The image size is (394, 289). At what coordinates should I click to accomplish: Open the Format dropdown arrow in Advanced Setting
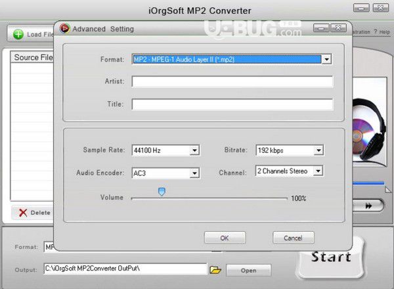pyautogui.click(x=326, y=59)
